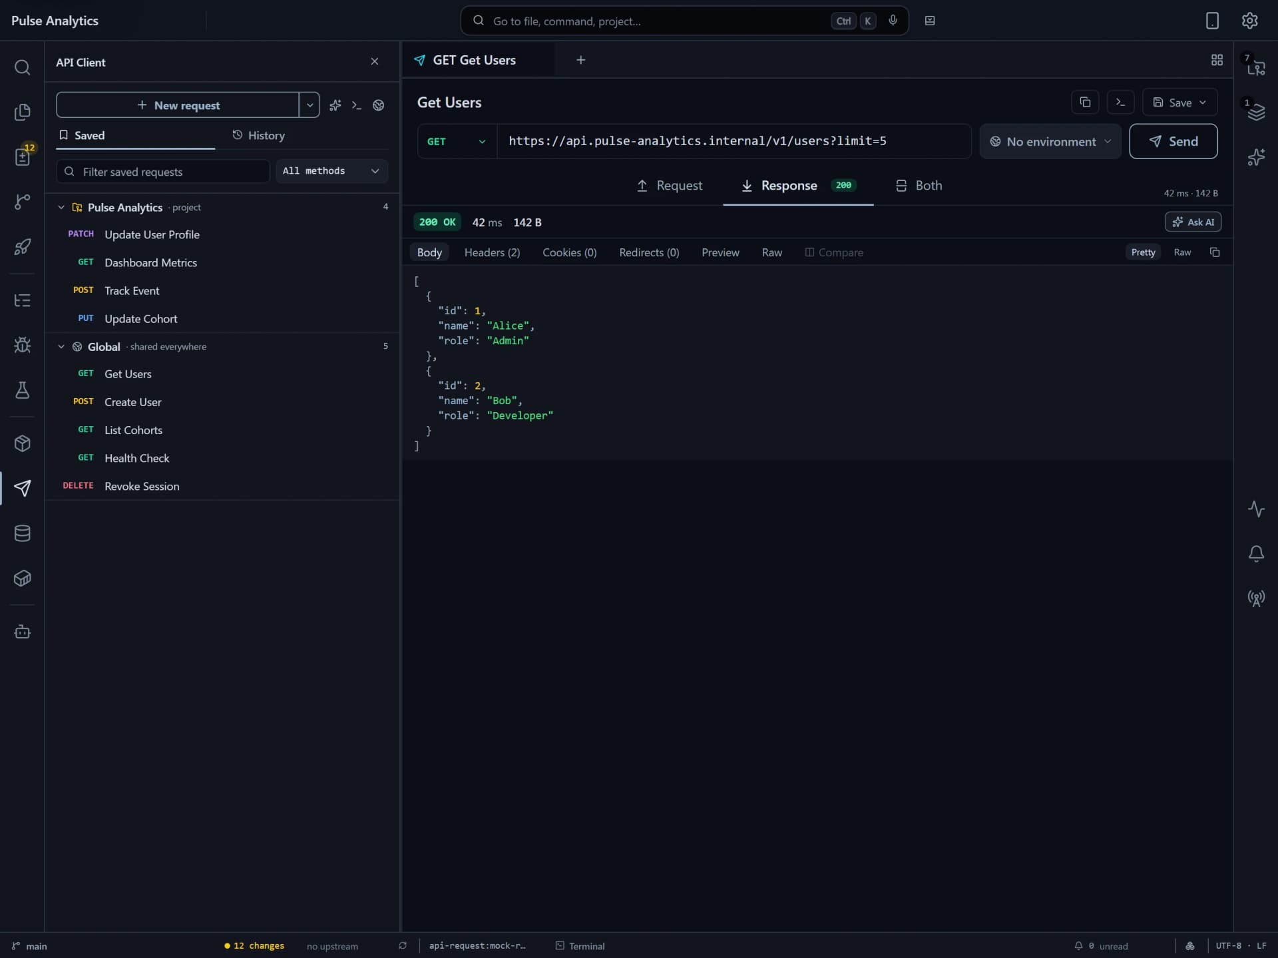Viewport: 1278px width, 958px height.
Task: Open the package cube sidebar icon
Action: [x=22, y=443]
